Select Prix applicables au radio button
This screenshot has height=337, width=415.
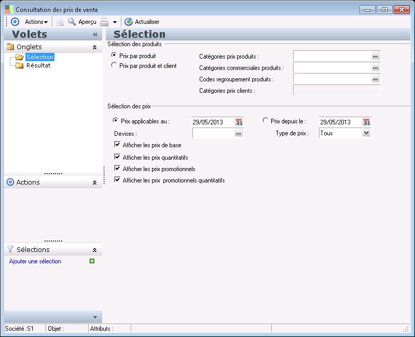(x=115, y=120)
